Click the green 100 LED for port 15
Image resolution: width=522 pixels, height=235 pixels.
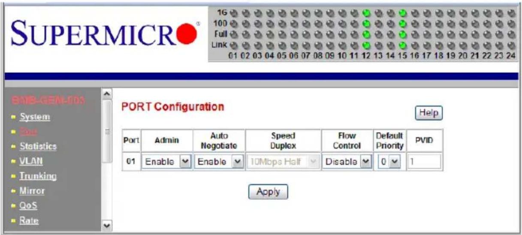(402, 23)
